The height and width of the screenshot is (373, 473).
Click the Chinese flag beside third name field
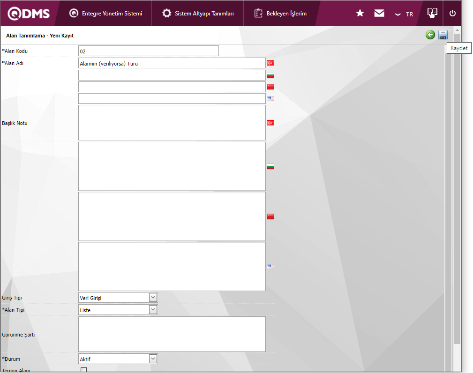coord(270,87)
